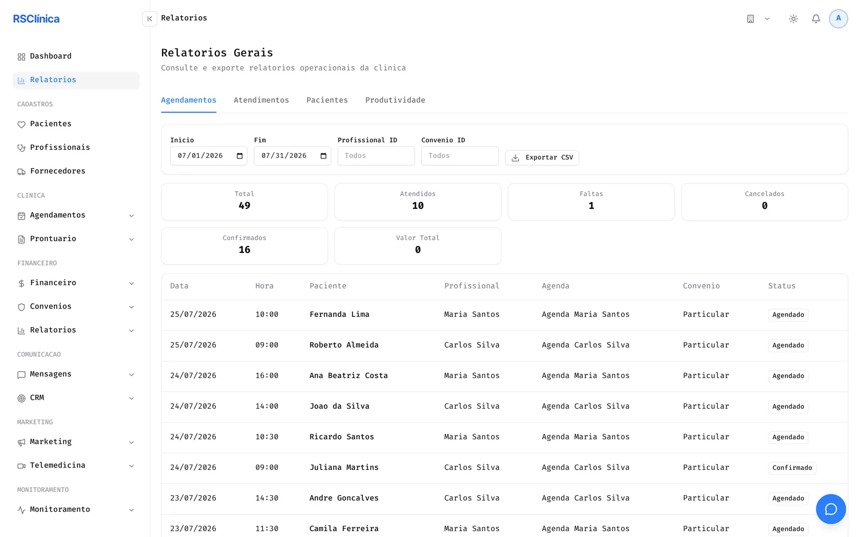The image size is (859, 537).
Task: Click the Marketing megaphone icon
Action: pyautogui.click(x=21, y=442)
